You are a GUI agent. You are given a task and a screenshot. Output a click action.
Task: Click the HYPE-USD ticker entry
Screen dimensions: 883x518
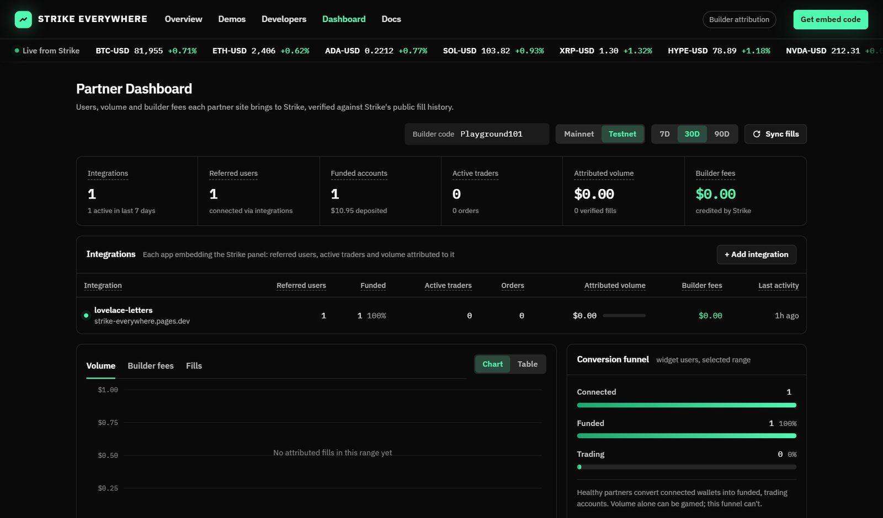(719, 51)
